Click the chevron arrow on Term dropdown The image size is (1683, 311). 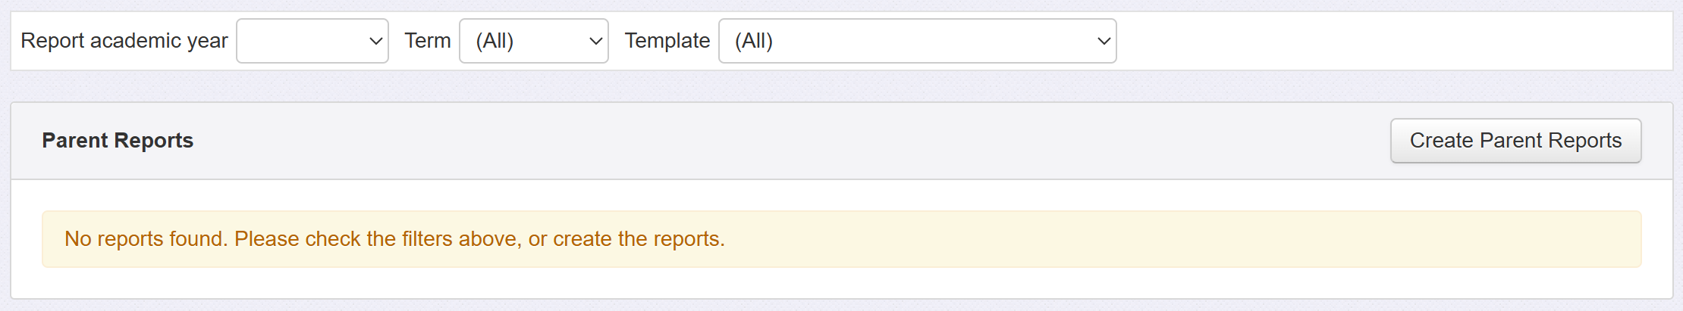(596, 41)
